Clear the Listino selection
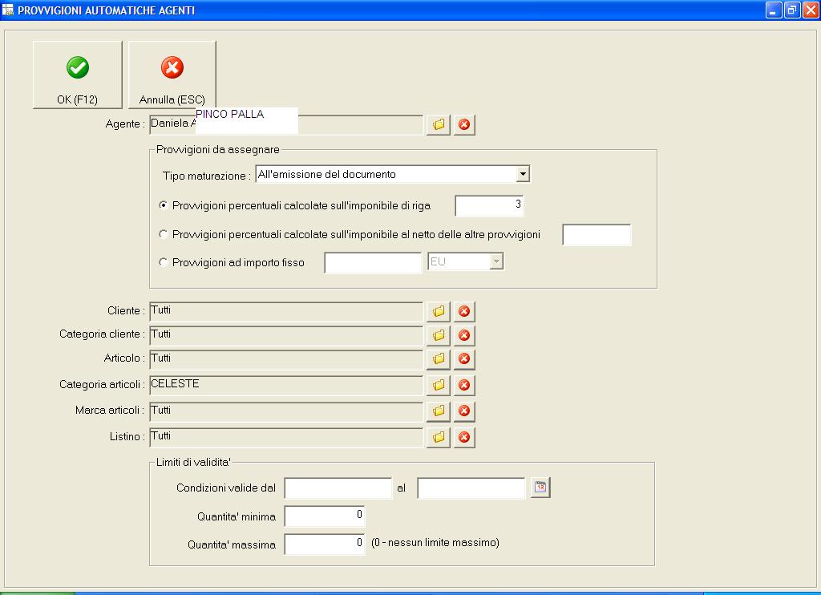The height and width of the screenshot is (595, 821). pos(464,437)
